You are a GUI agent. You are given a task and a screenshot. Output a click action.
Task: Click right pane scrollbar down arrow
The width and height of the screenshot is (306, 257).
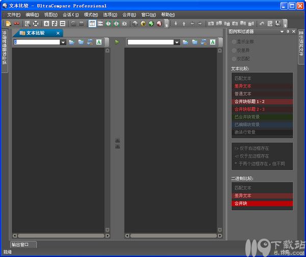(x=220, y=230)
